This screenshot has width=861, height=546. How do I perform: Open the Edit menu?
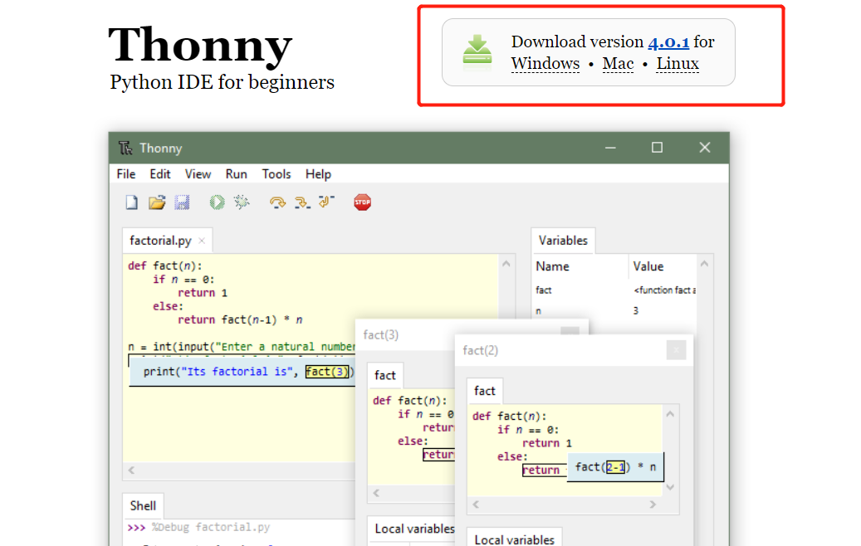point(159,174)
